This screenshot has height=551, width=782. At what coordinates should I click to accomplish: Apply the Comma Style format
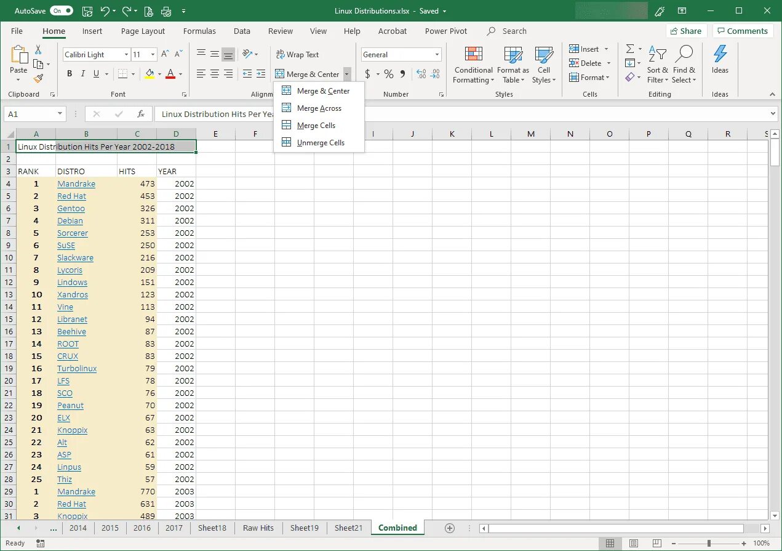click(x=402, y=73)
